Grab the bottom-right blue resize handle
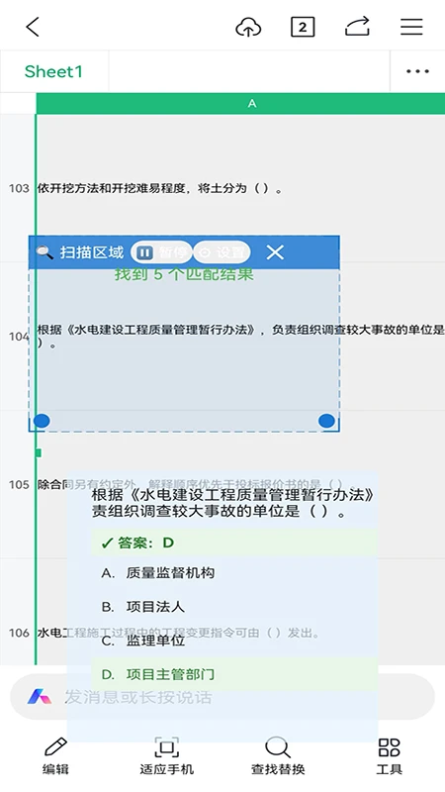This screenshot has width=445, height=792. [327, 421]
